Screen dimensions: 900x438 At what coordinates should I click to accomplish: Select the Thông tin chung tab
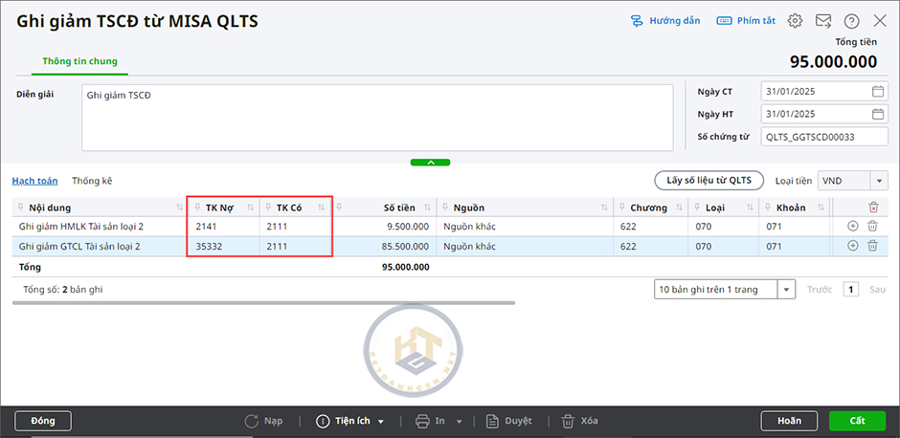[79, 61]
